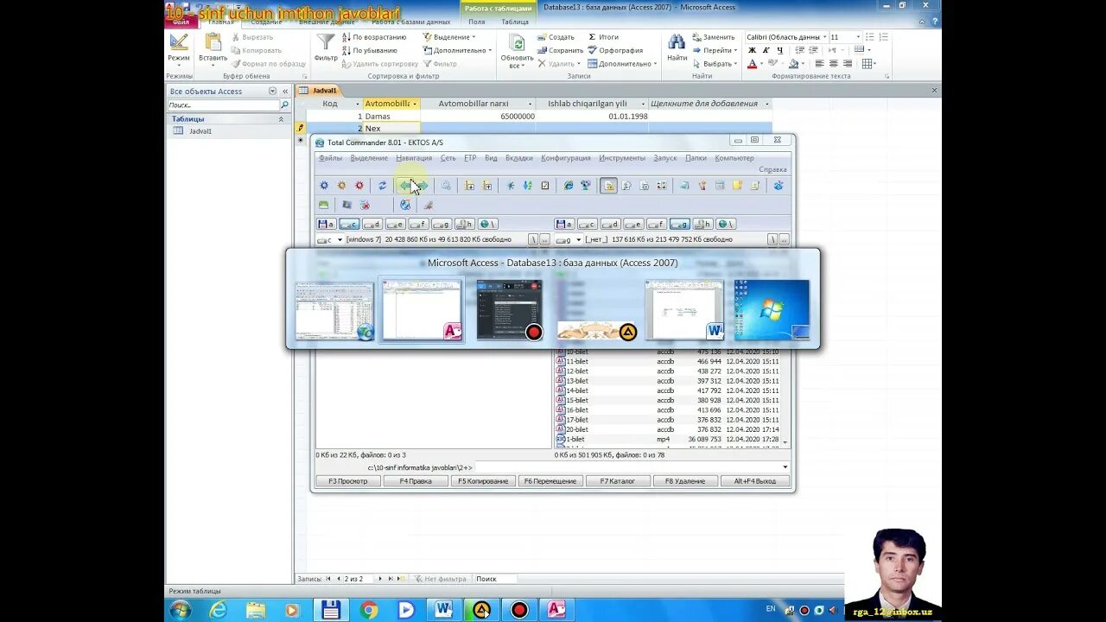Click the F6 Перемещение button

click(550, 481)
